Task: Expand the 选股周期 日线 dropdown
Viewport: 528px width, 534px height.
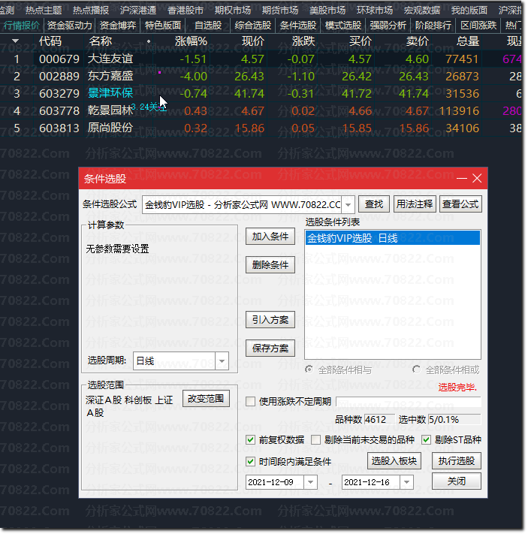Action: [222, 361]
